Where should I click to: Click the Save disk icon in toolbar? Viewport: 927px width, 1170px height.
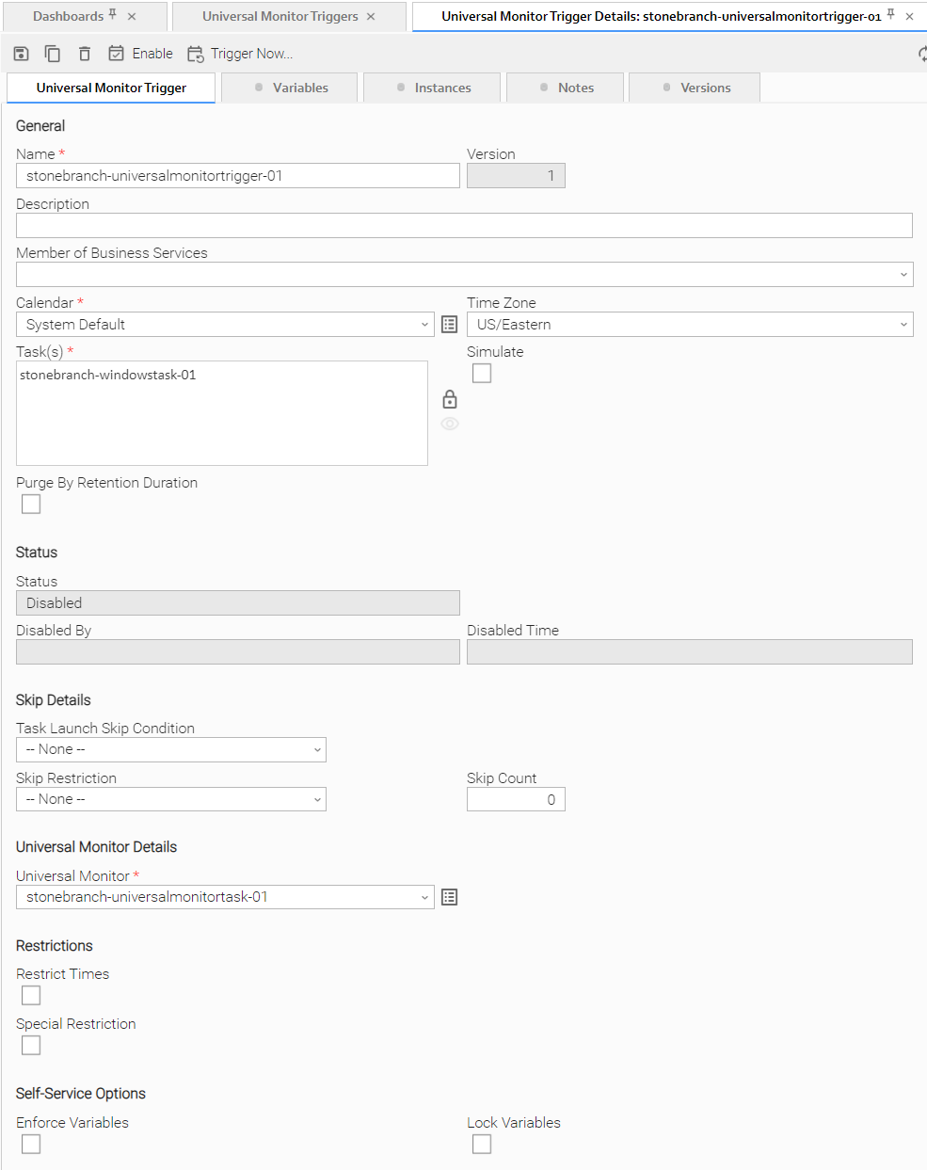pos(21,54)
